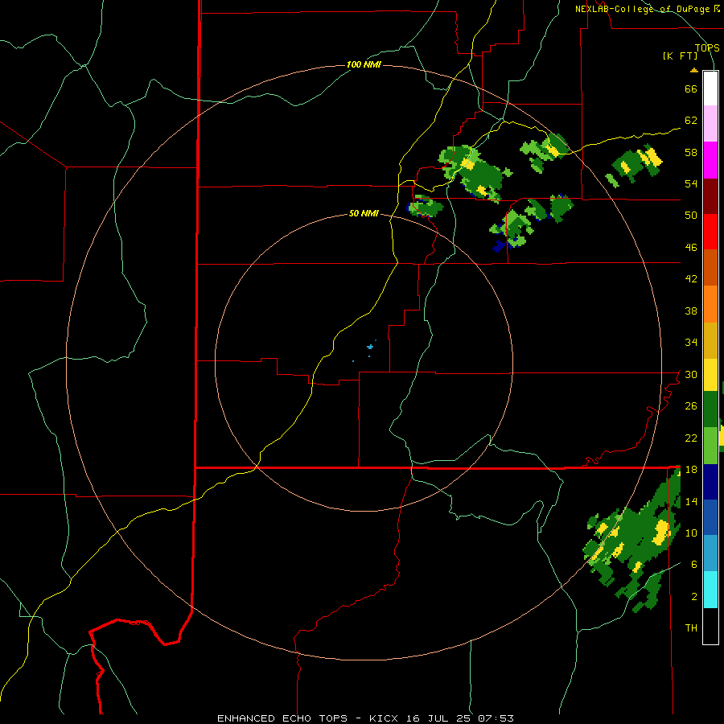Click the 62 scale label
Viewport: 724px width, 724px height.
point(691,121)
